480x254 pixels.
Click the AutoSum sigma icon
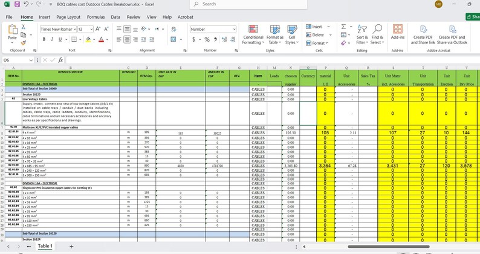coord(344,27)
